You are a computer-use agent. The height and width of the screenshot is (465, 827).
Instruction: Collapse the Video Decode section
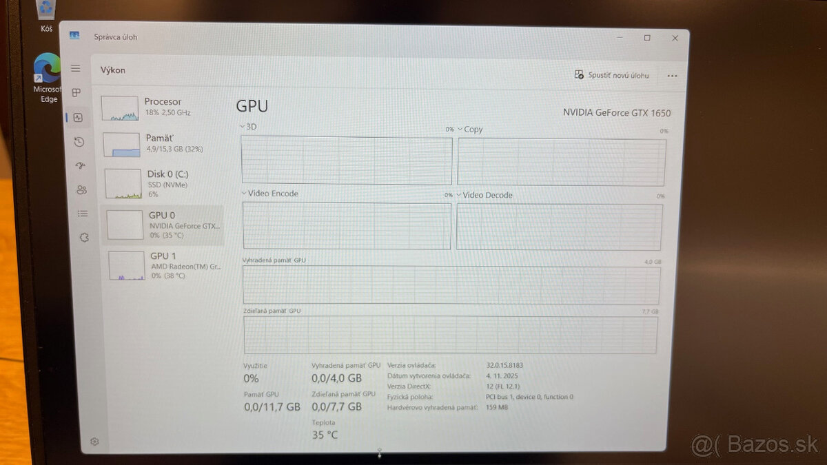pos(459,195)
